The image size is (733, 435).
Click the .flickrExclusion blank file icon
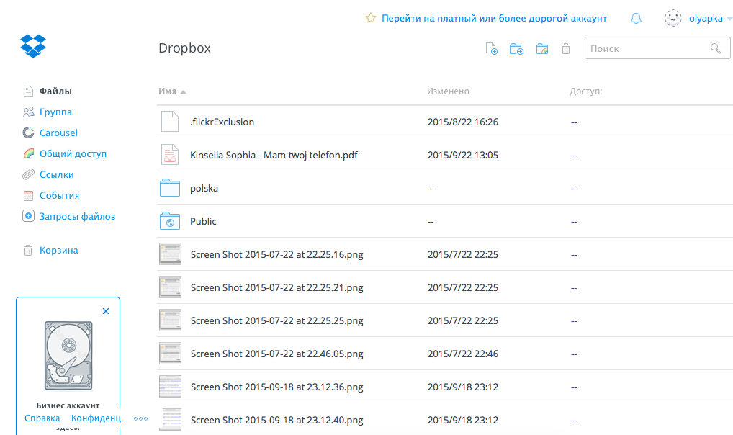(170, 122)
